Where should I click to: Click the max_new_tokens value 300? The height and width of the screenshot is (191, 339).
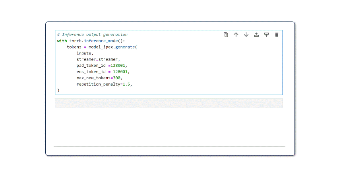click(x=117, y=78)
